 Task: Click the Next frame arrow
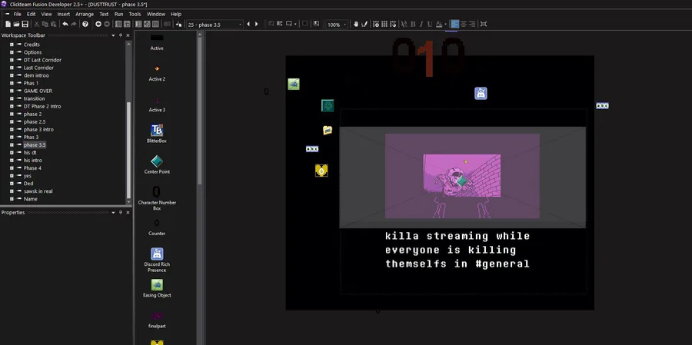(x=256, y=25)
